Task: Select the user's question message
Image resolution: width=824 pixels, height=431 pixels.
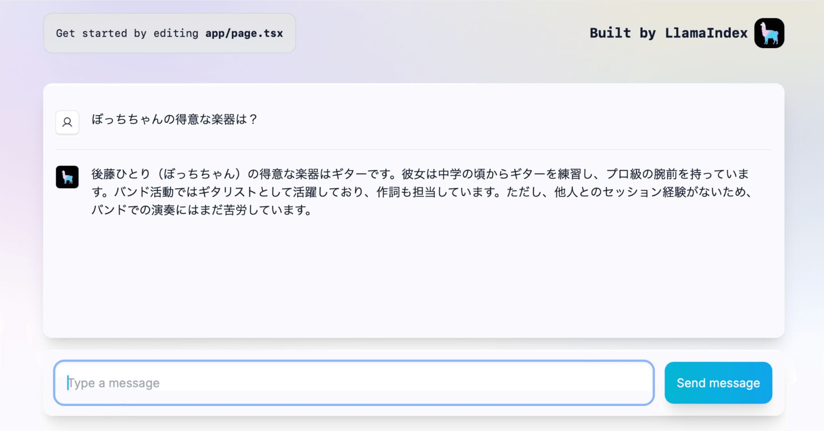Action: tap(175, 120)
